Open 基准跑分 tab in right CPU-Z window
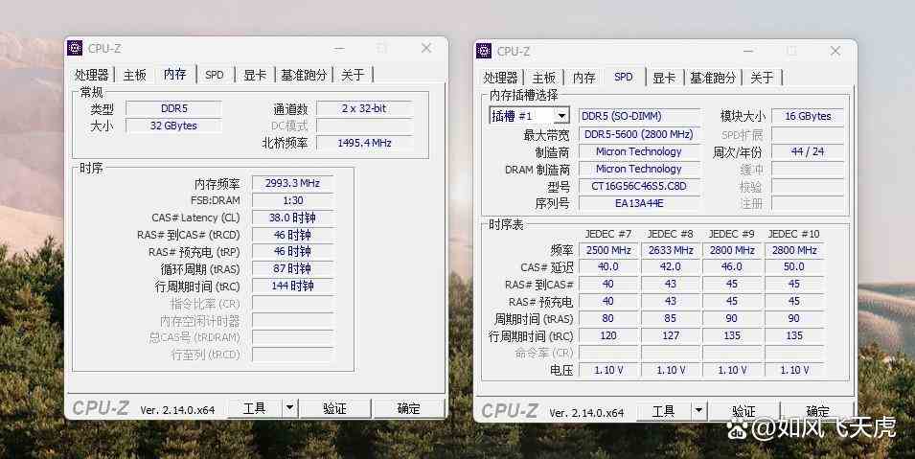 [713, 78]
